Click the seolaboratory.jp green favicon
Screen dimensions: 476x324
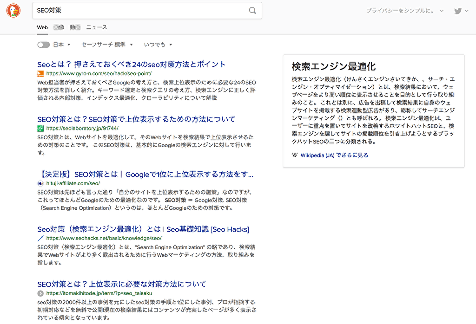click(x=40, y=128)
